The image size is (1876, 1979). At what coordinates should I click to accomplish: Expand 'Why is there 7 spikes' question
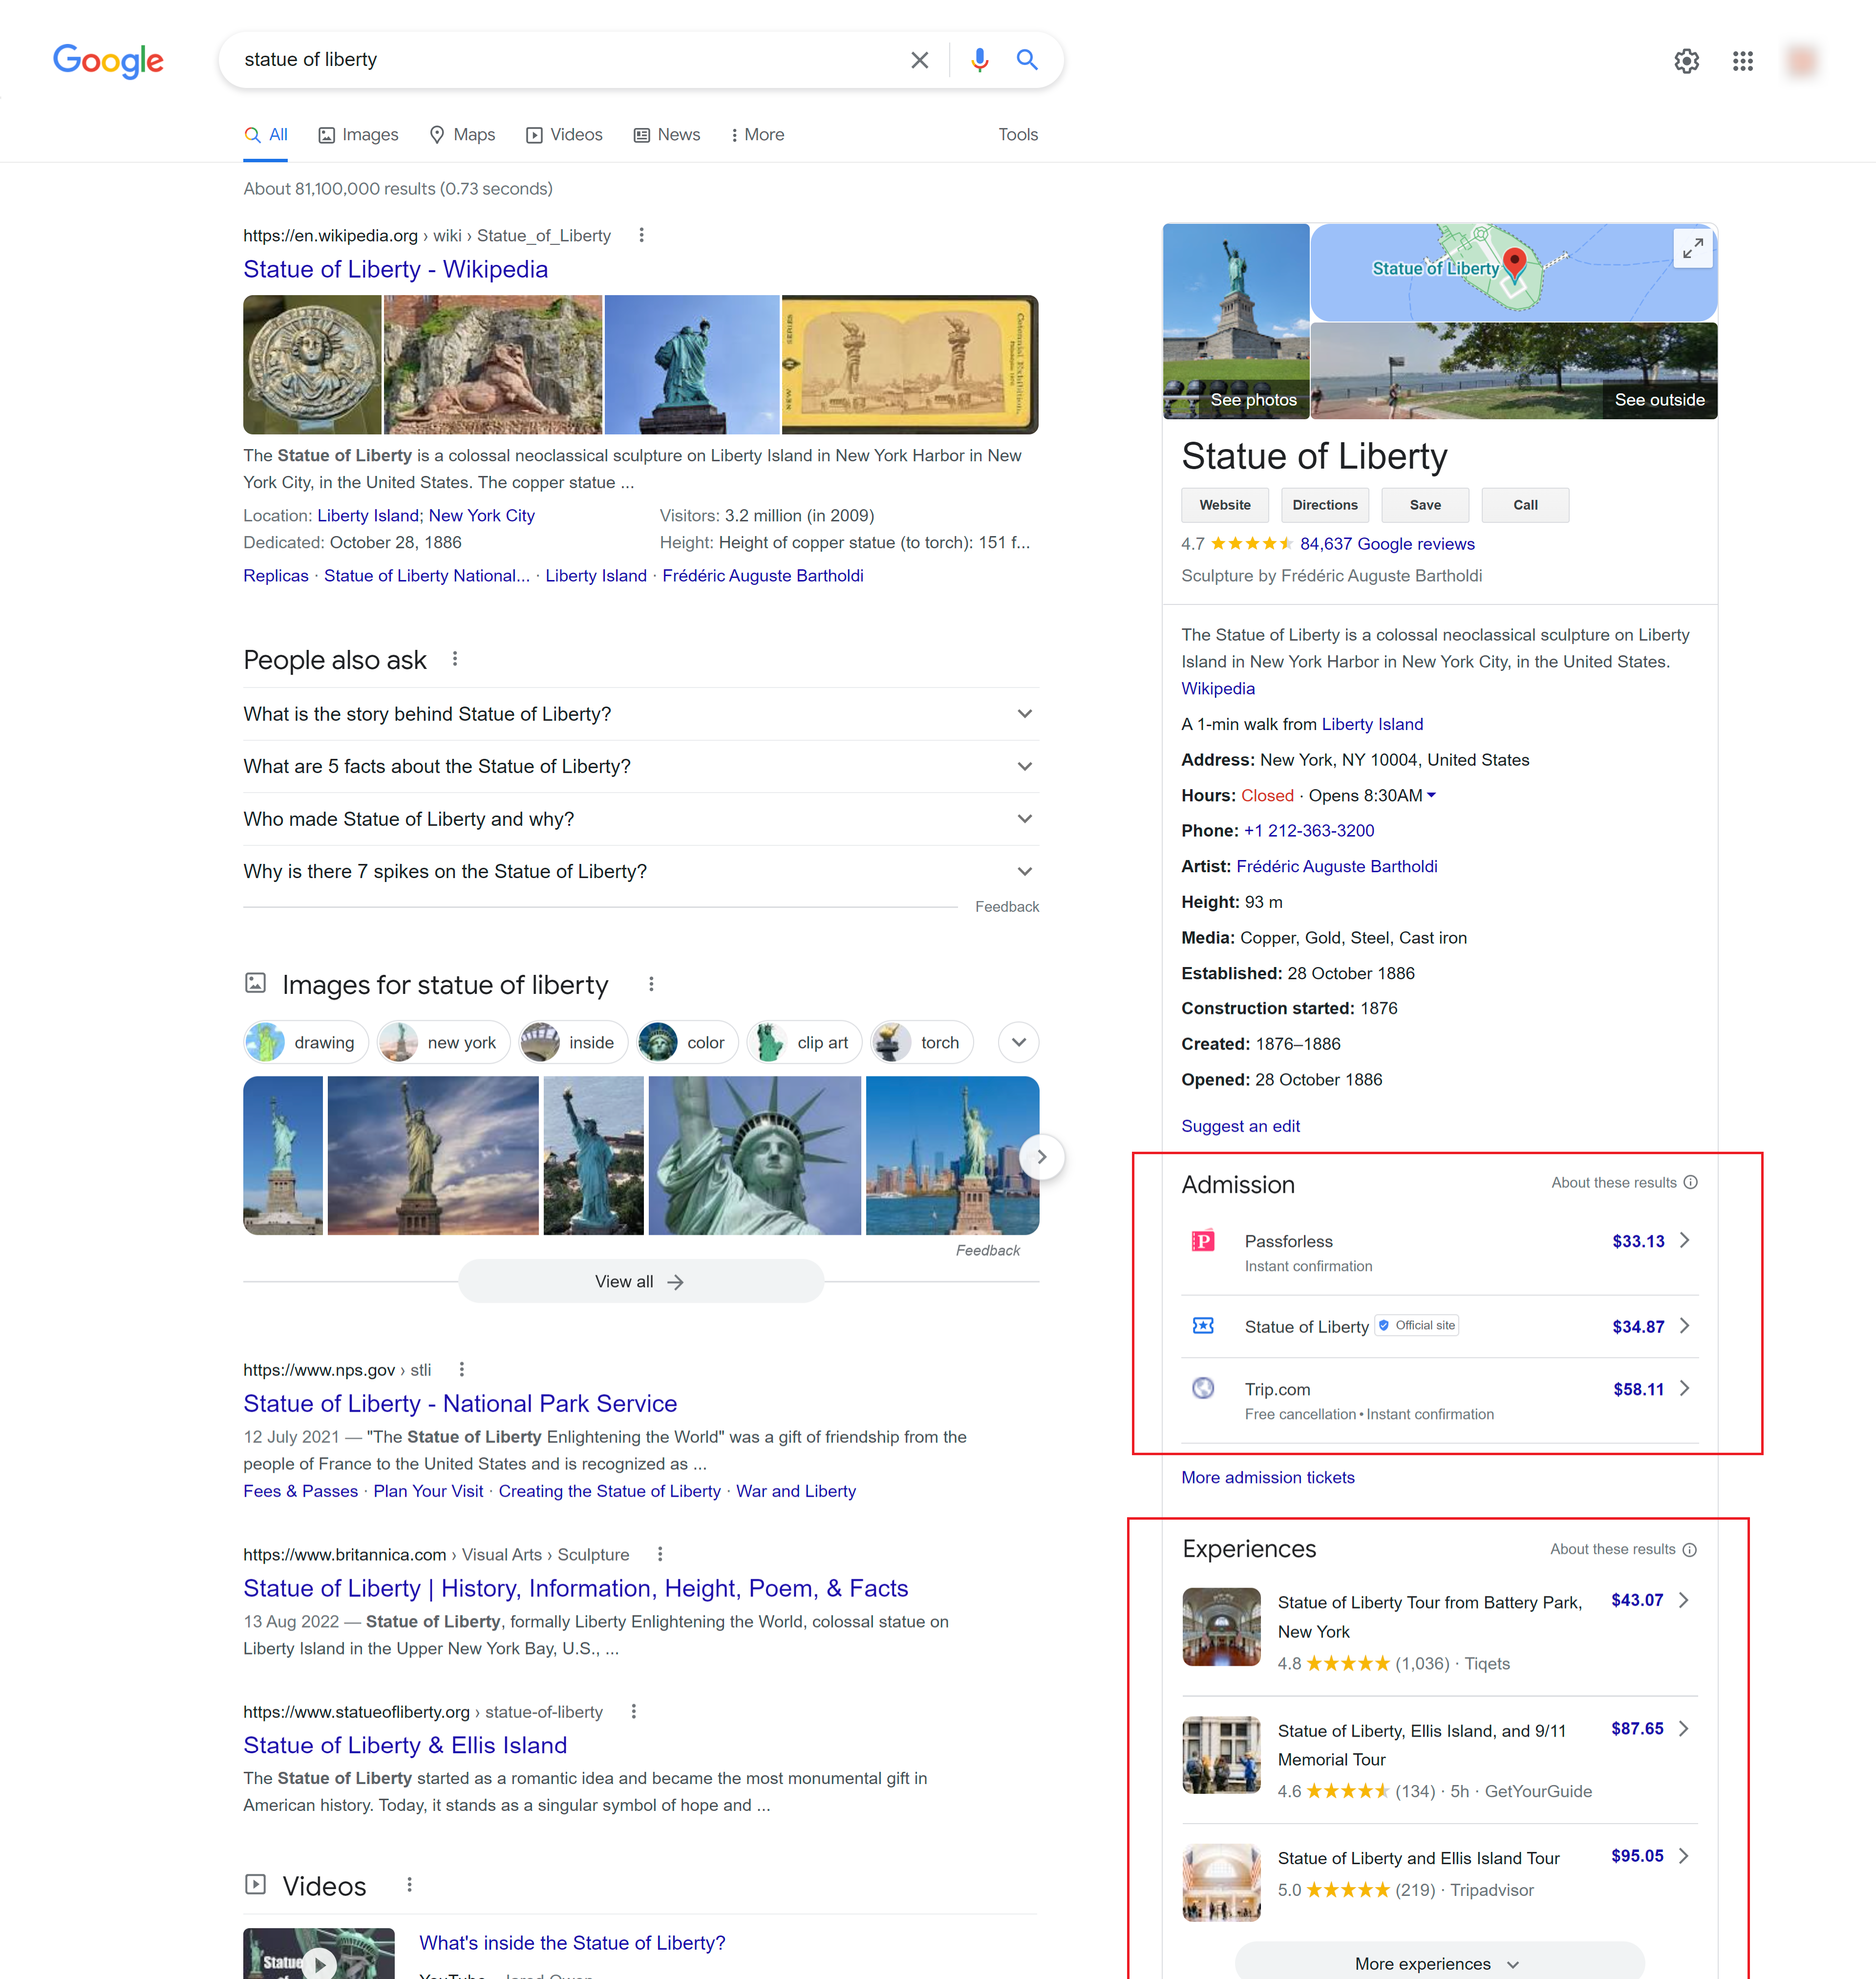(x=1024, y=871)
